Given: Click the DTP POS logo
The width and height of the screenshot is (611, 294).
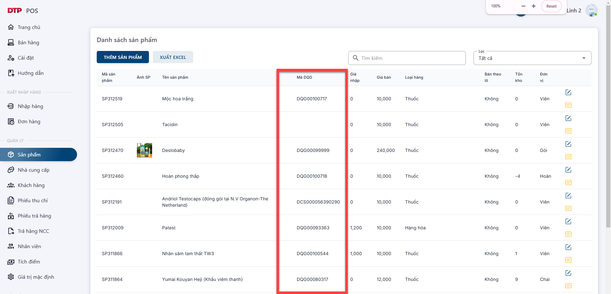Looking at the screenshot, I should 23,11.
